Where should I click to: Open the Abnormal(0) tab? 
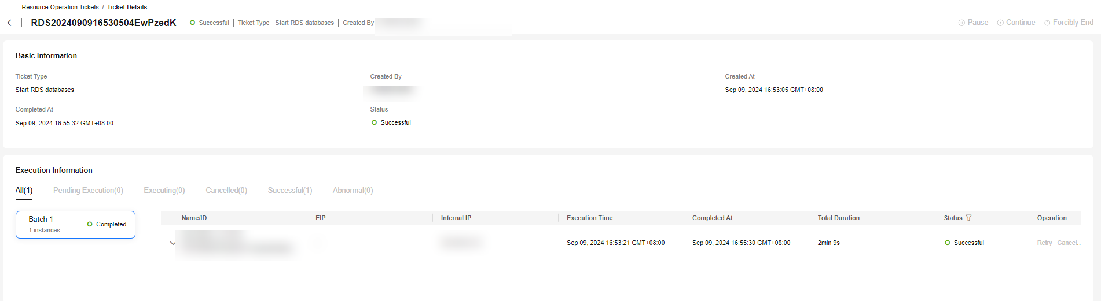(353, 190)
